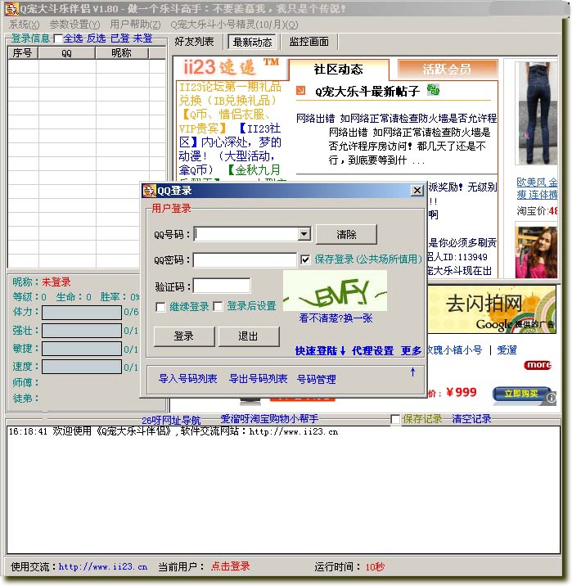Click the 立即购买 buy-now button
Image resolution: width=572 pixels, height=586 pixels.
point(521,394)
